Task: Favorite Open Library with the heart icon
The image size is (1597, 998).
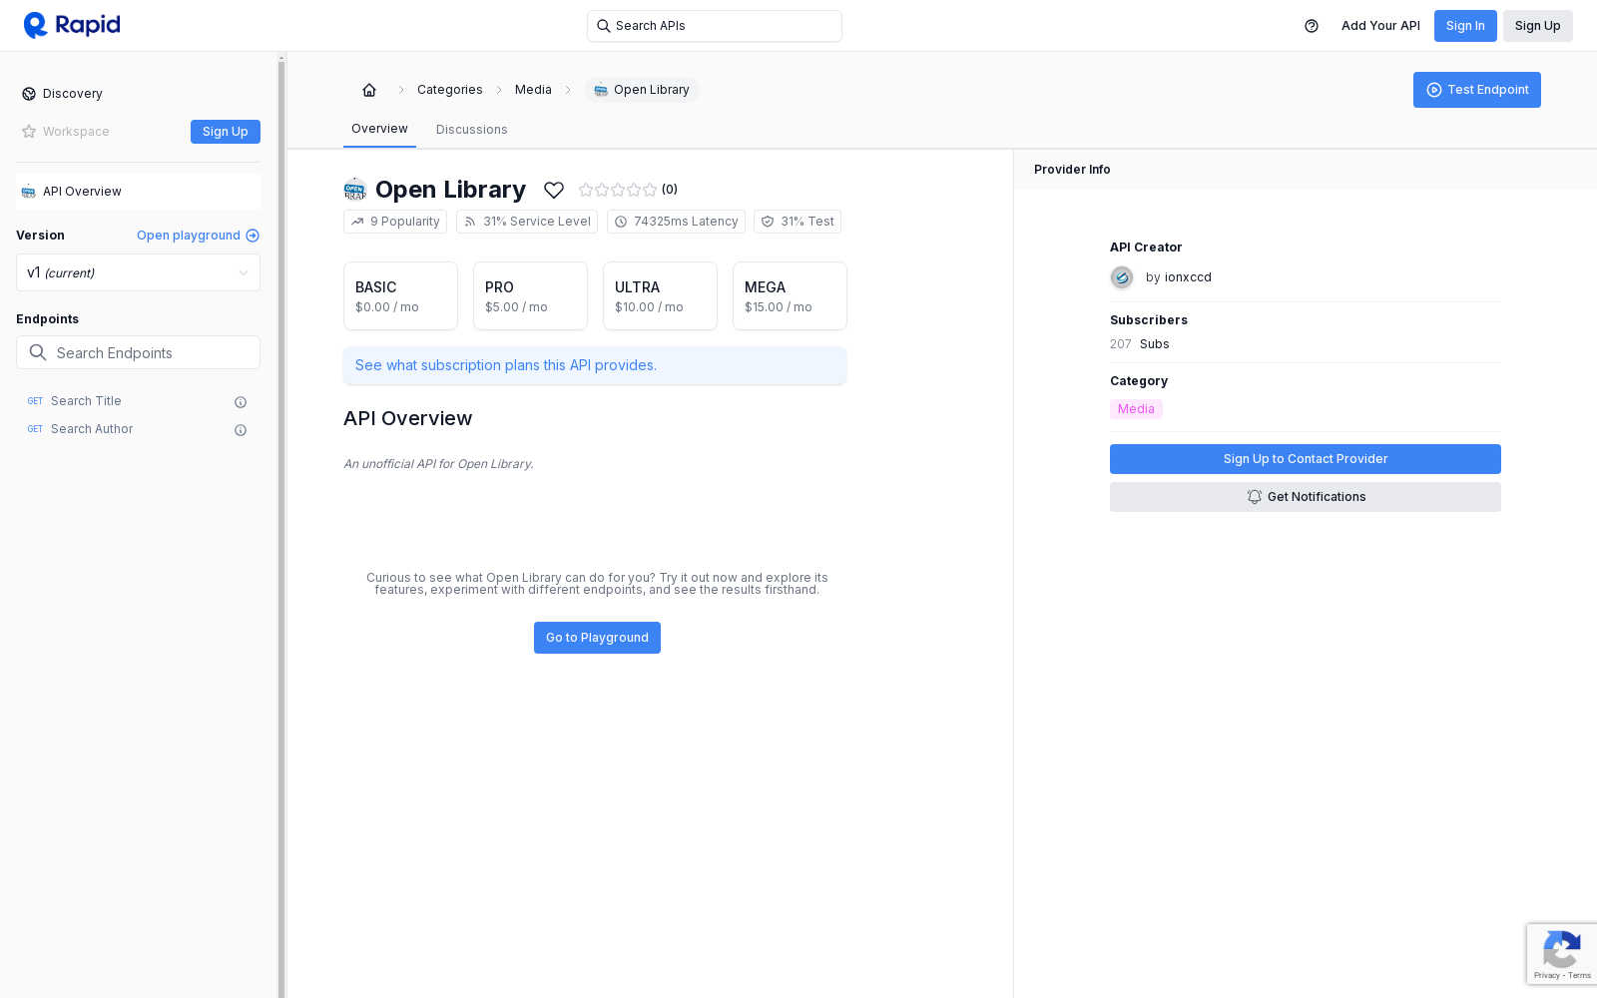Action: click(x=554, y=190)
